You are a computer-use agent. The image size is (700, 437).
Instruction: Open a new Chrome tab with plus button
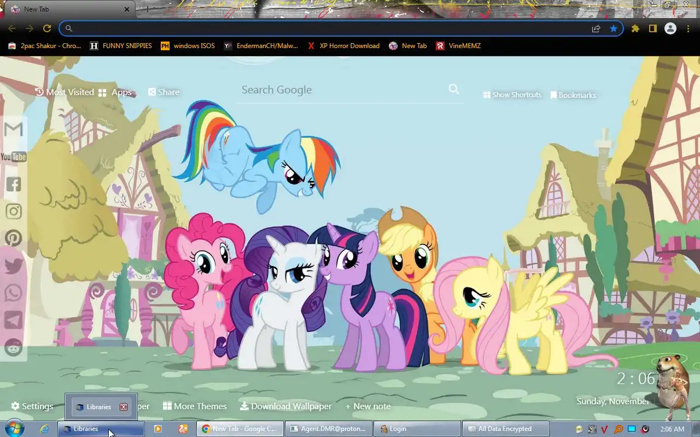pos(147,9)
